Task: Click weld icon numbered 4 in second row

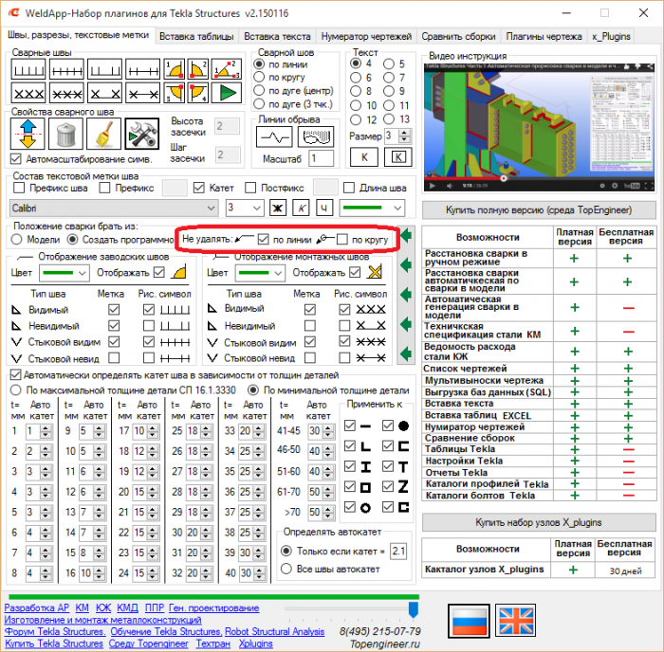Action: click(197, 93)
